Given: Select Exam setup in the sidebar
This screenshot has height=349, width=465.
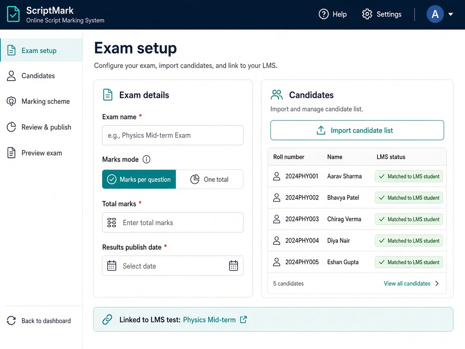Looking at the screenshot, I should pyautogui.click(x=41, y=50).
